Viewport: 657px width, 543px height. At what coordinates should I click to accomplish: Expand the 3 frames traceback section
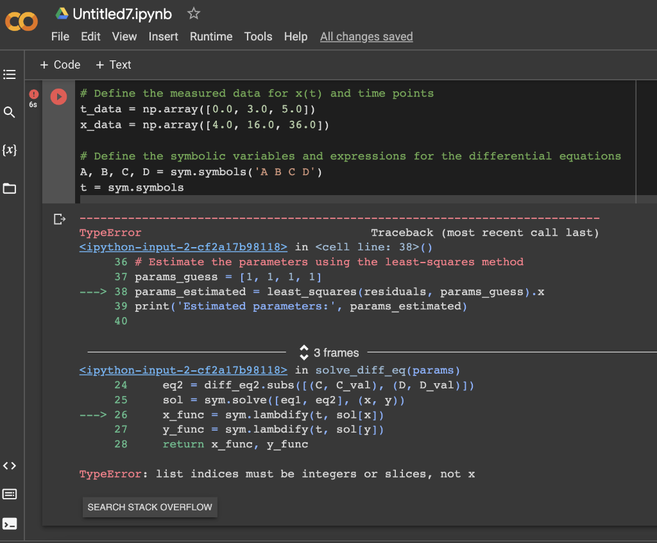coord(329,352)
